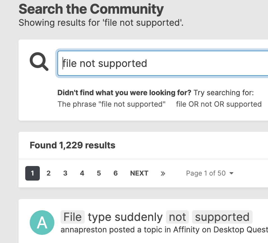
Task: Open results page 5
Action: pos(99,173)
